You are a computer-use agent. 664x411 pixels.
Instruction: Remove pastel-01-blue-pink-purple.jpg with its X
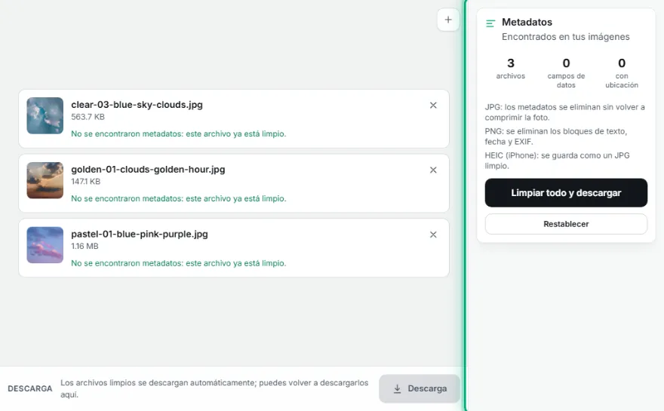pos(433,235)
